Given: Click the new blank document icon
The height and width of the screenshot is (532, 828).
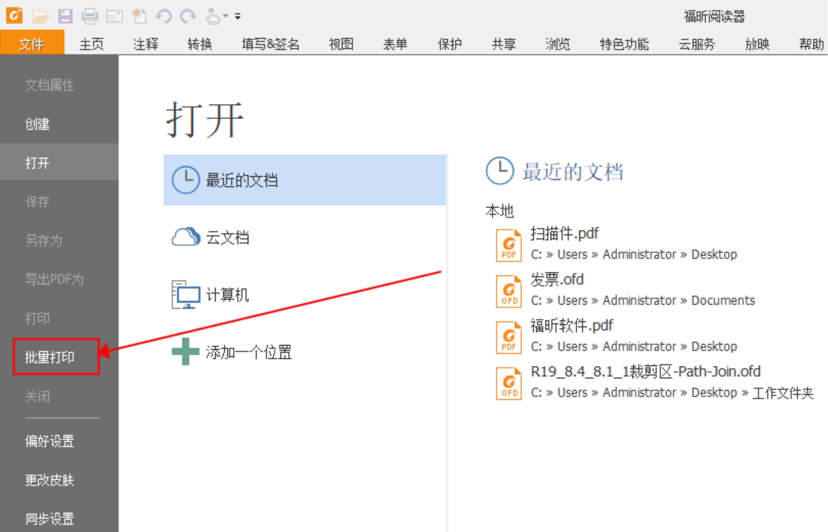Looking at the screenshot, I should pos(139,16).
